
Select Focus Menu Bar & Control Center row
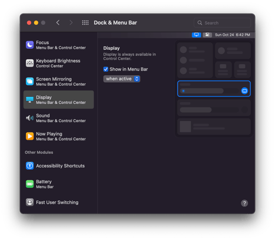[x=59, y=45]
